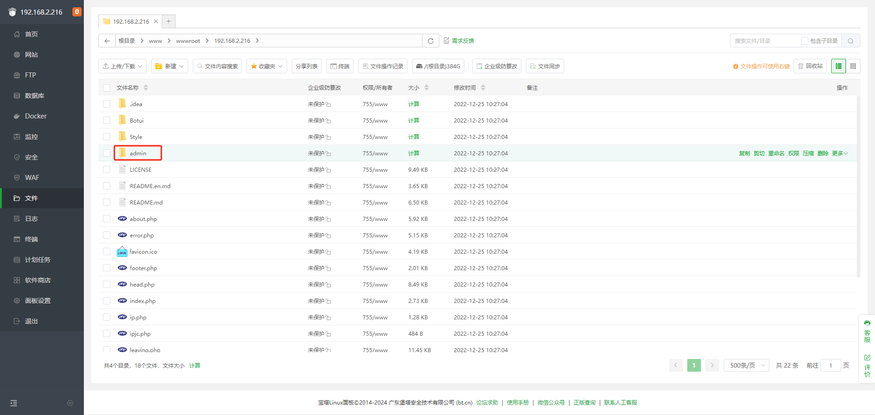
Task: Expand the chevron after wwwroot in path
Action: [x=207, y=41]
